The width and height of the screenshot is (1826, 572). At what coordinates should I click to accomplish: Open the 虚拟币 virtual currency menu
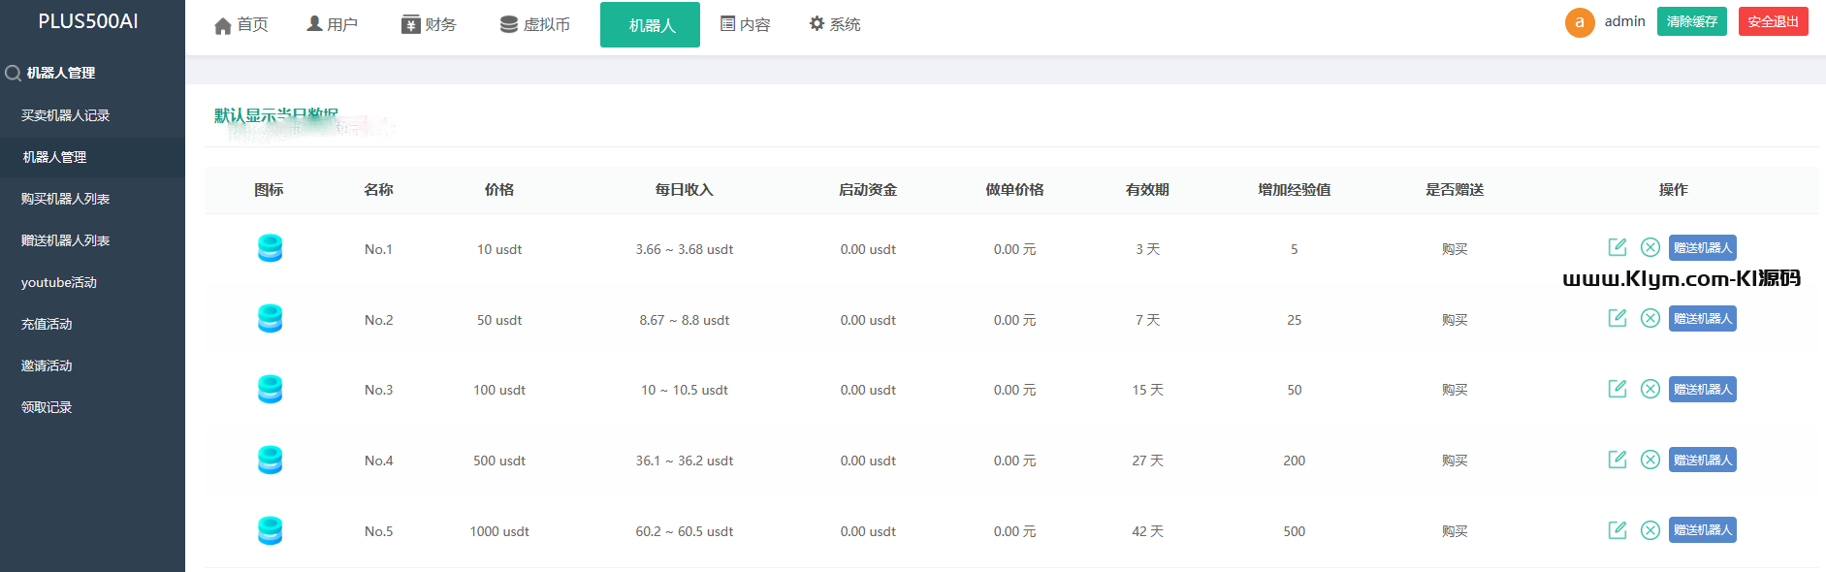click(x=535, y=24)
